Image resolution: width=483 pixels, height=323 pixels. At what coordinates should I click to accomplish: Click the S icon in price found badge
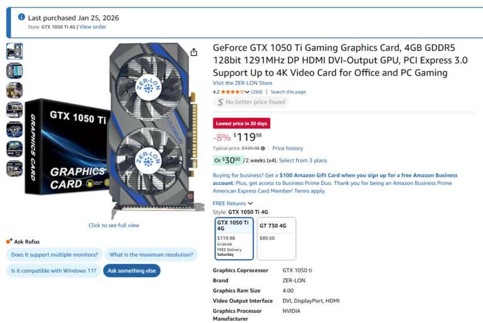[220, 102]
